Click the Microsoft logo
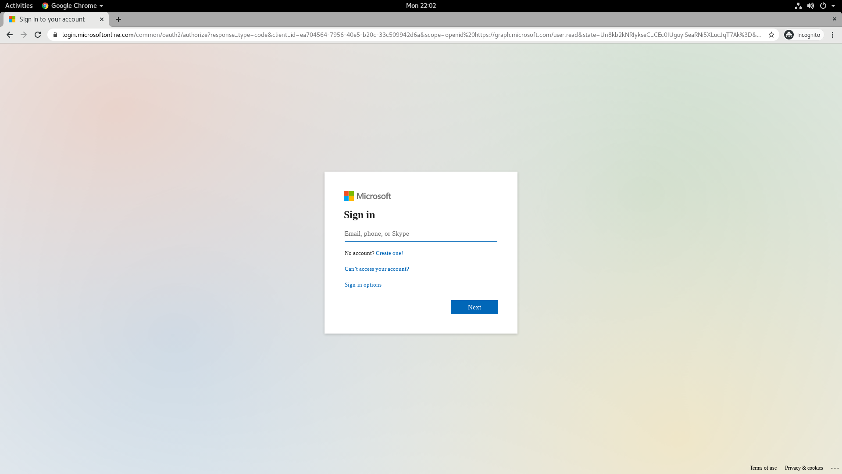The width and height of the screenshot is (842, 474). coord(367,196)
